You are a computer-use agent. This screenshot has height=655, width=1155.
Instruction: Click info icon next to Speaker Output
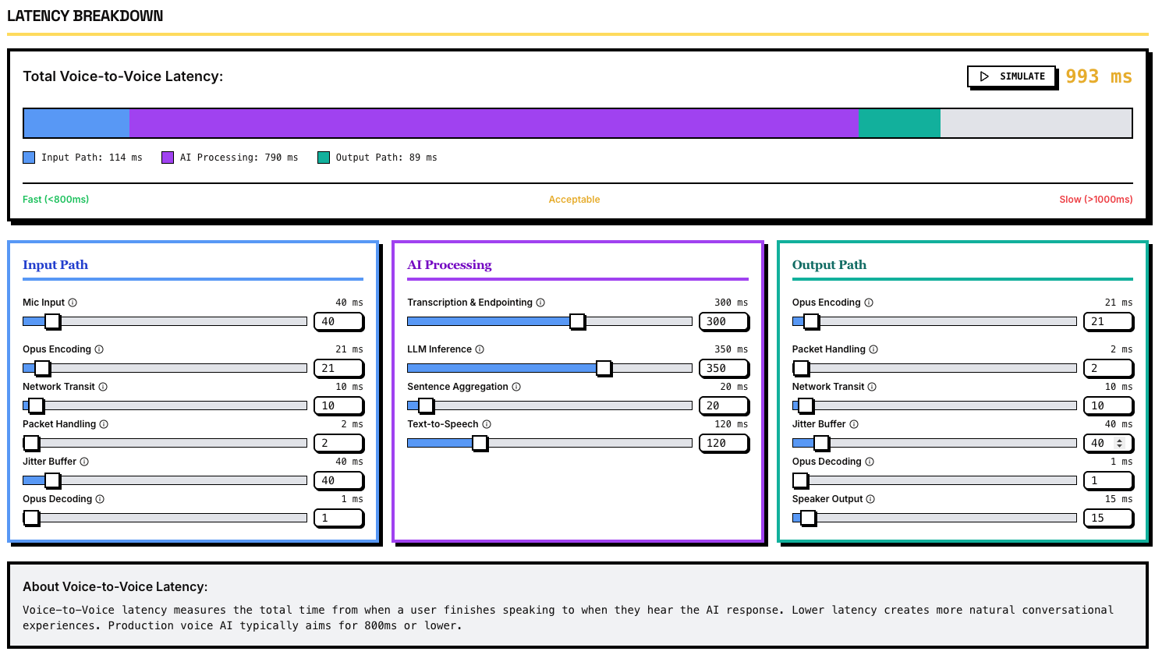click(870, 499)
